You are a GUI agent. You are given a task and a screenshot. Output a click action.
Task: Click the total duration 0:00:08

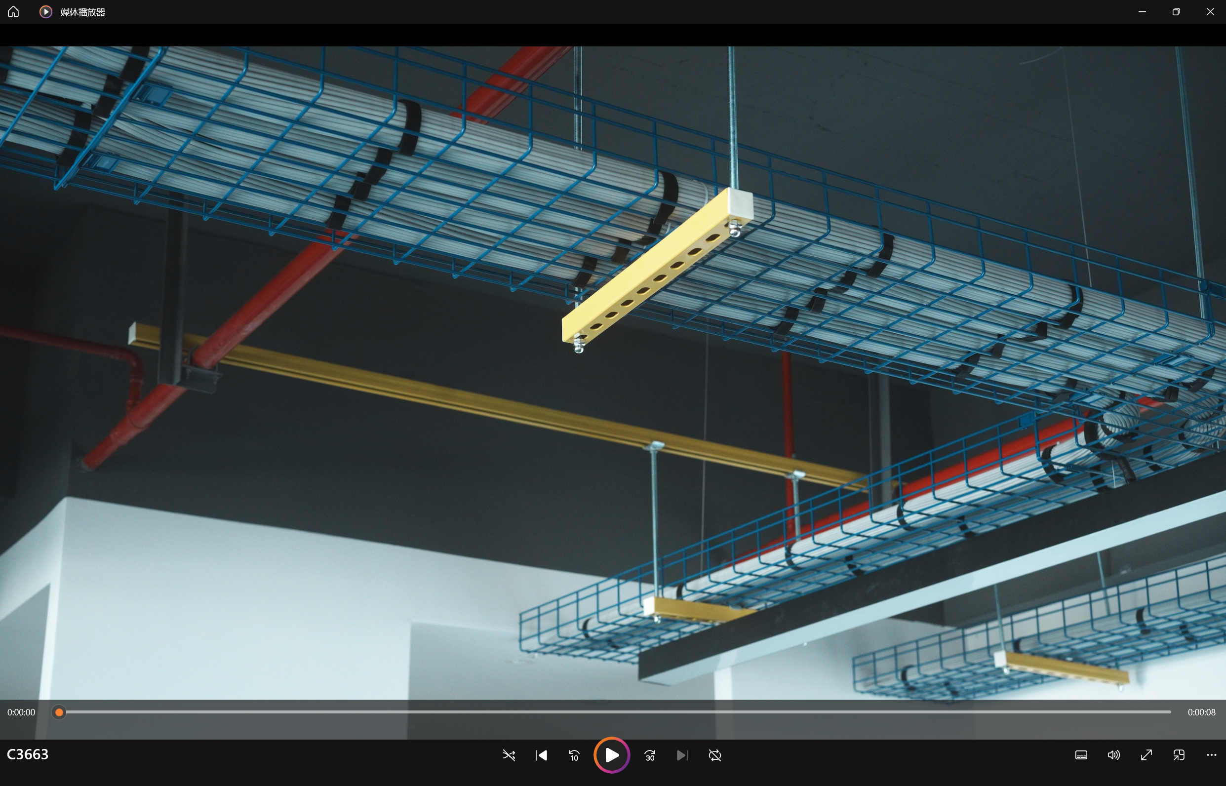[1201, 712]
